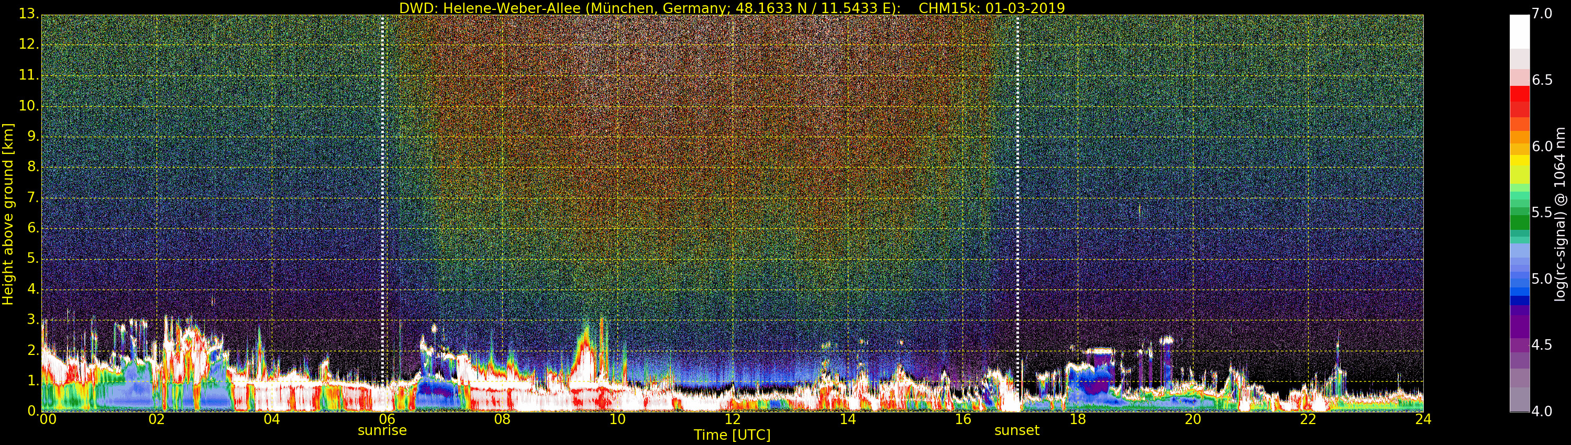Click the colorbar tick value "6.0"
Screen dimensions: 1571x445
[1542, 146]
